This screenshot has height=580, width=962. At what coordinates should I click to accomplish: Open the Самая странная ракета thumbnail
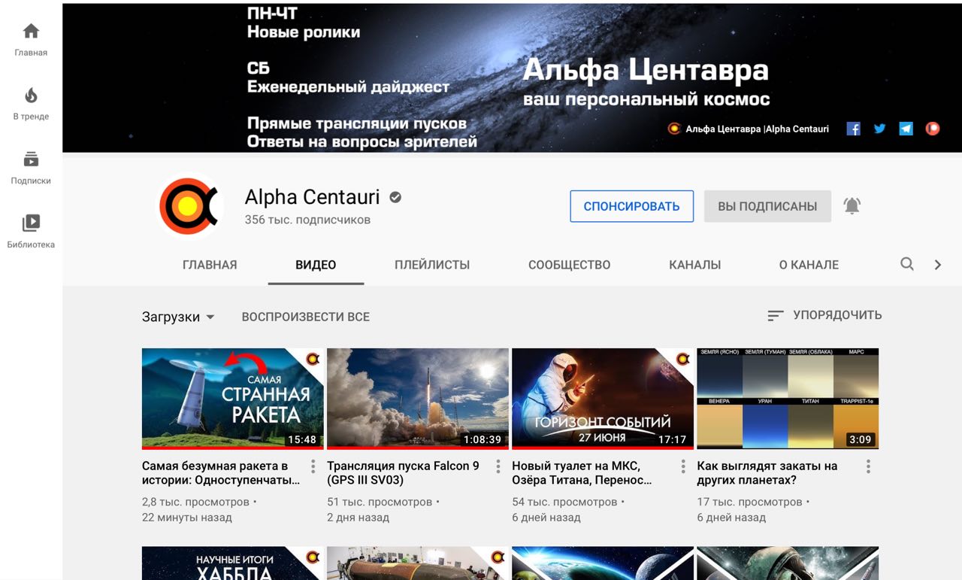(233, 399)
